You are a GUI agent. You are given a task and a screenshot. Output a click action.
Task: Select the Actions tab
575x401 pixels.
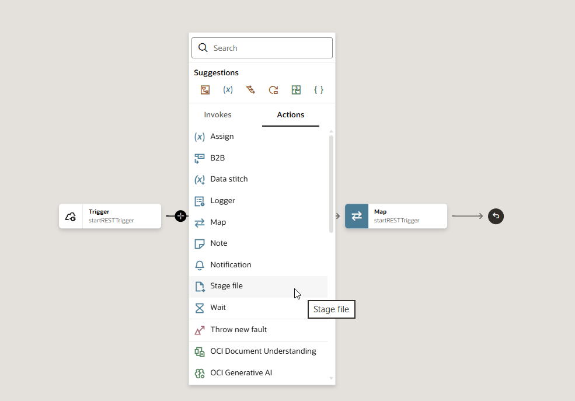[x=290, y=115]
